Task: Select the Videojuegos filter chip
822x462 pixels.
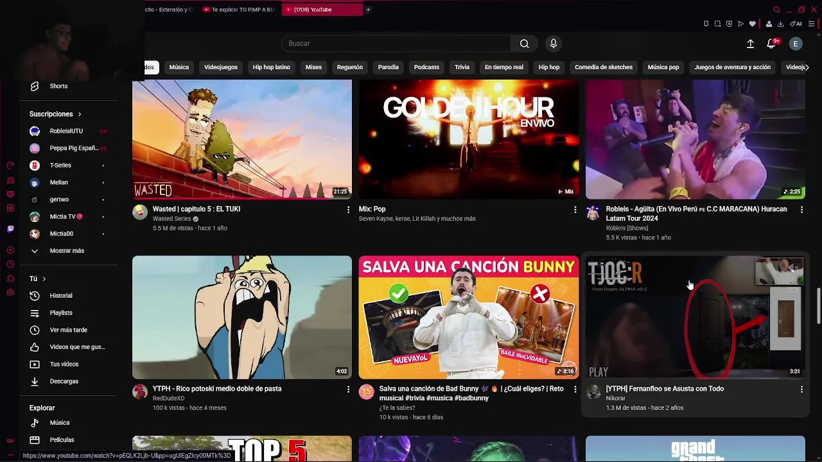Action: coord(221,67)
